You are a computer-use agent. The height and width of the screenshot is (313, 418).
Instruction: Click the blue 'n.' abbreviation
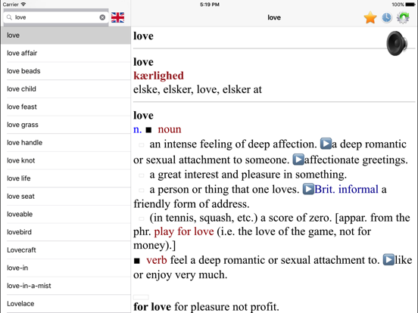click(x=138, y=129)
